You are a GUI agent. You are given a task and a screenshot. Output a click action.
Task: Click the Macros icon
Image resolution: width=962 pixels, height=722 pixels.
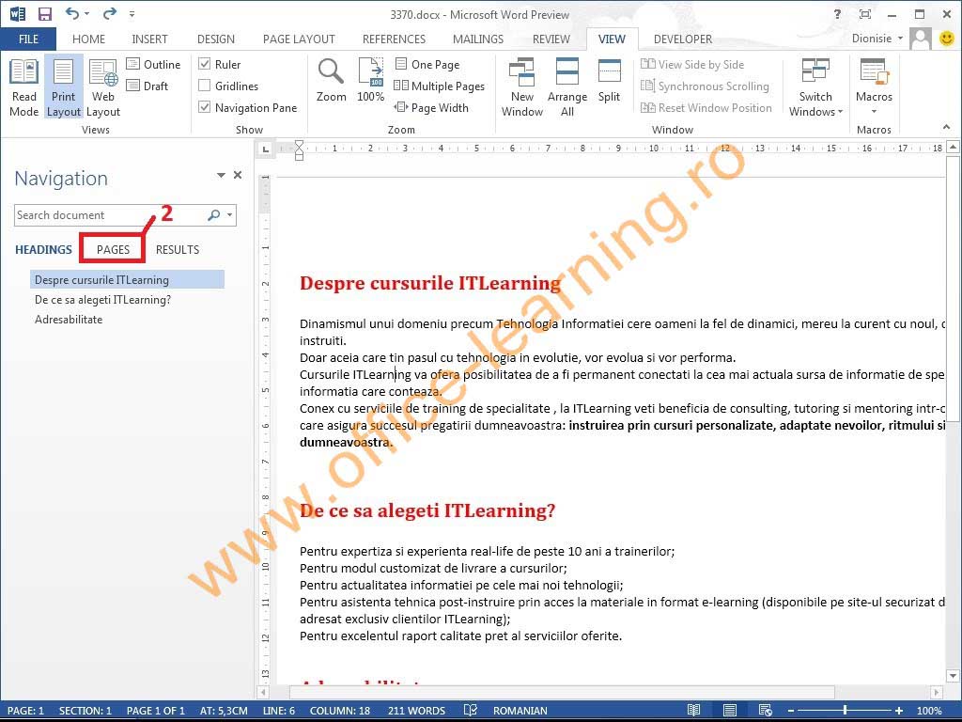pos(874,73)
